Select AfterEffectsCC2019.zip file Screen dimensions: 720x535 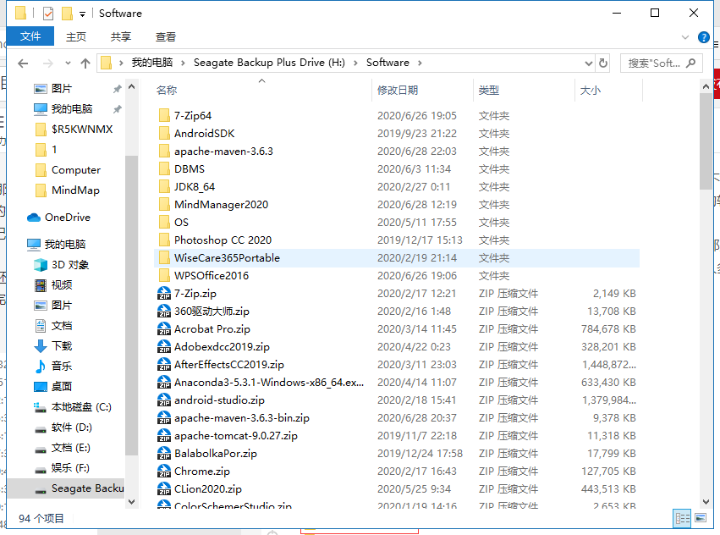point(228,365)
